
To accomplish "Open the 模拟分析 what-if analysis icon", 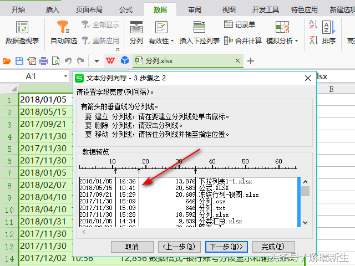I will point(282,27).
